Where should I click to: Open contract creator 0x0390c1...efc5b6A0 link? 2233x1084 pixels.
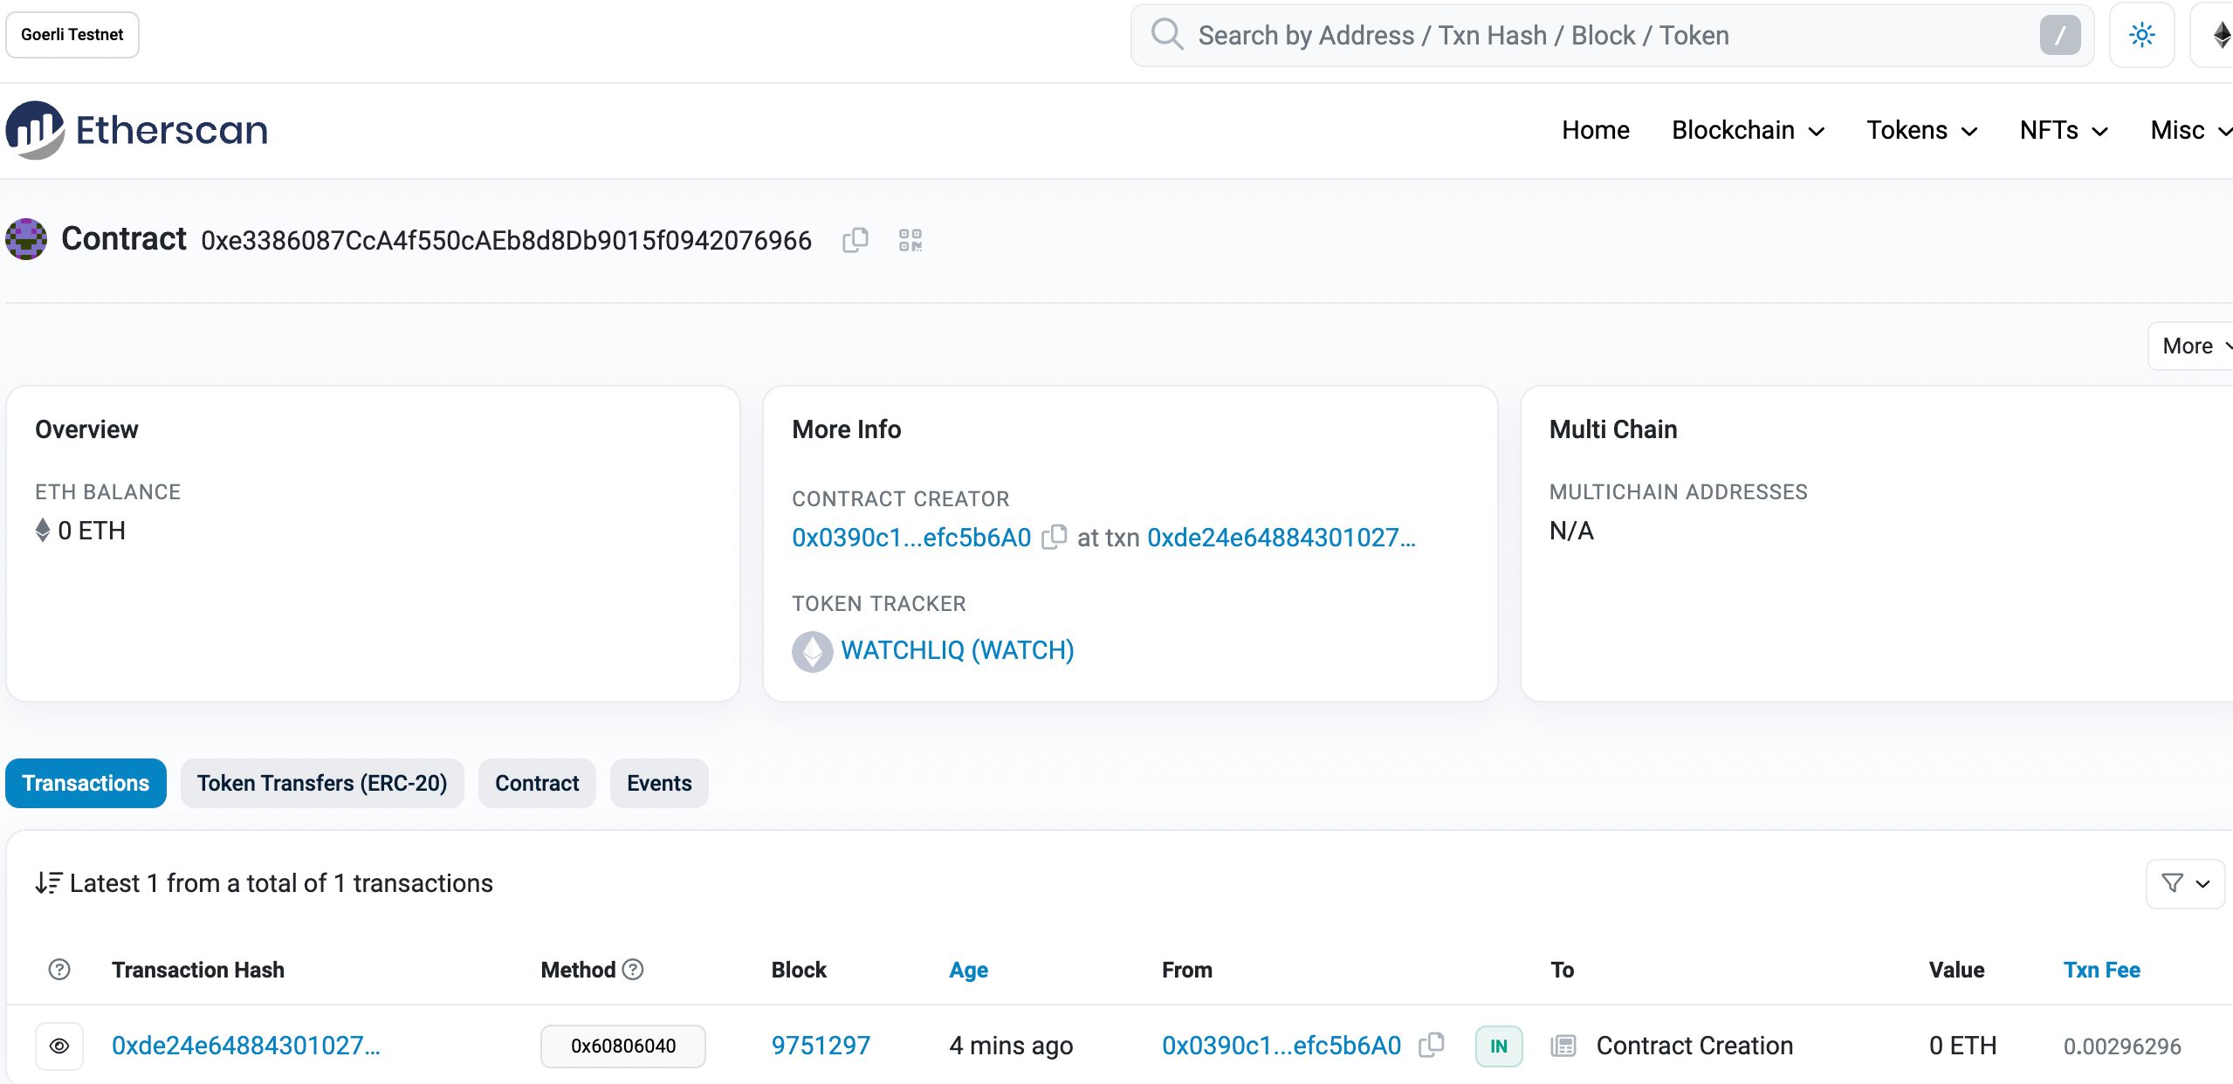point(911,537)
